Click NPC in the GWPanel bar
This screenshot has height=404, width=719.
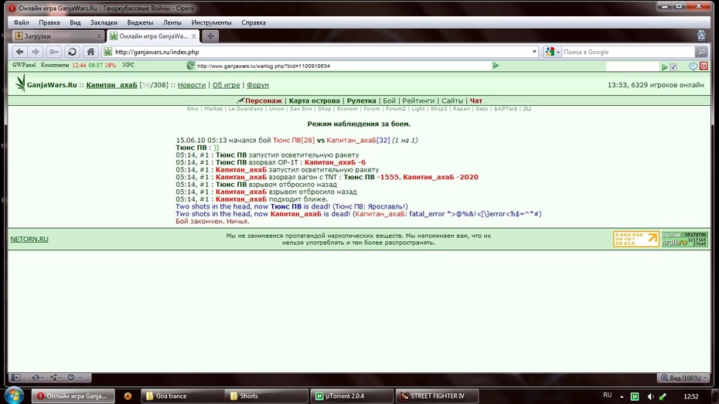[128, 65]
